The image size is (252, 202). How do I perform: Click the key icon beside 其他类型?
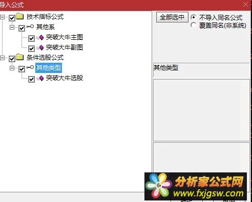click(30, 67)
